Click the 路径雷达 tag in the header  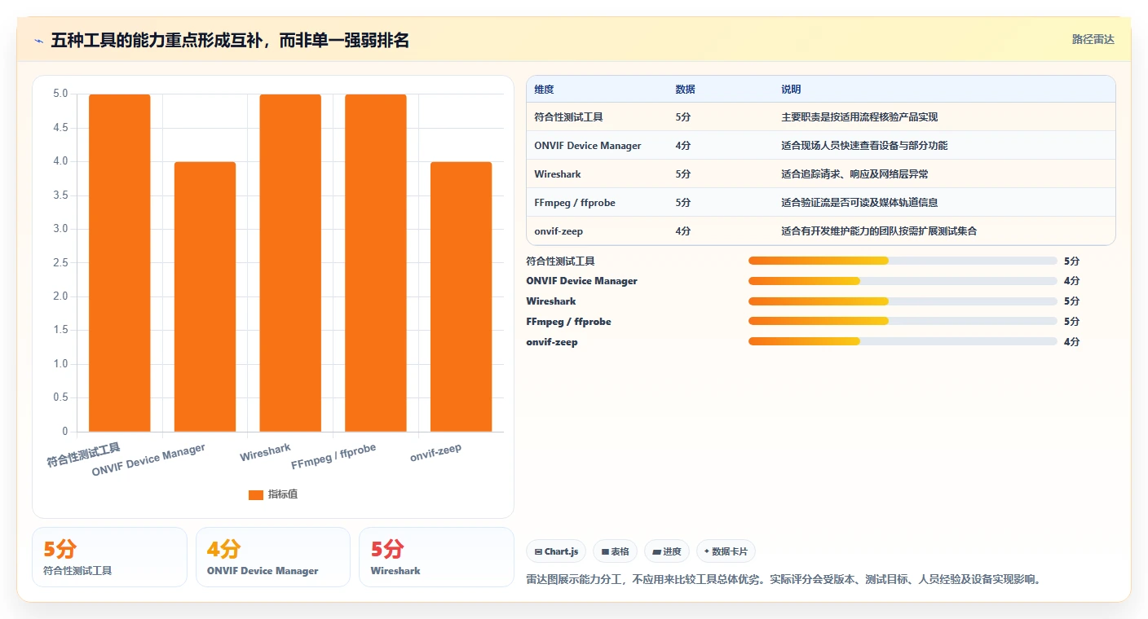pyautogui.click(x=1093, y=39)
